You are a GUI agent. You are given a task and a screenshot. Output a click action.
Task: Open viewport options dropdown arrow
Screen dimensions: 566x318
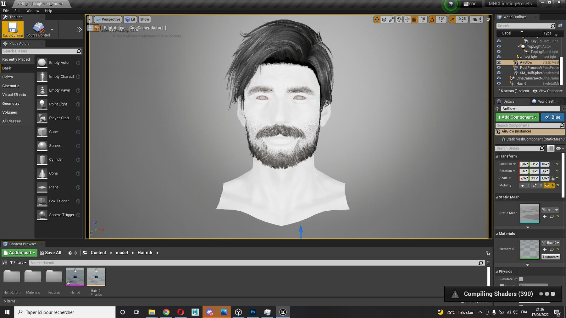tap(90, 19)
